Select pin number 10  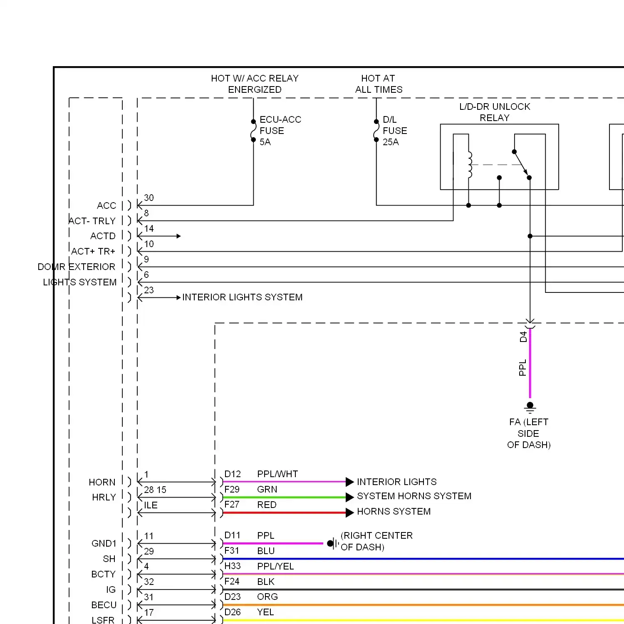coord(149,244)
